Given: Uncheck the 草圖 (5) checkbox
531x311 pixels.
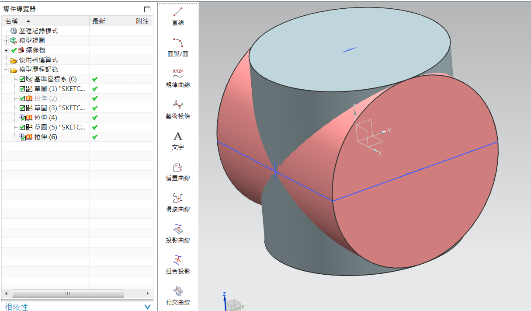Looking at the screenshot, I should click(22, 127).
